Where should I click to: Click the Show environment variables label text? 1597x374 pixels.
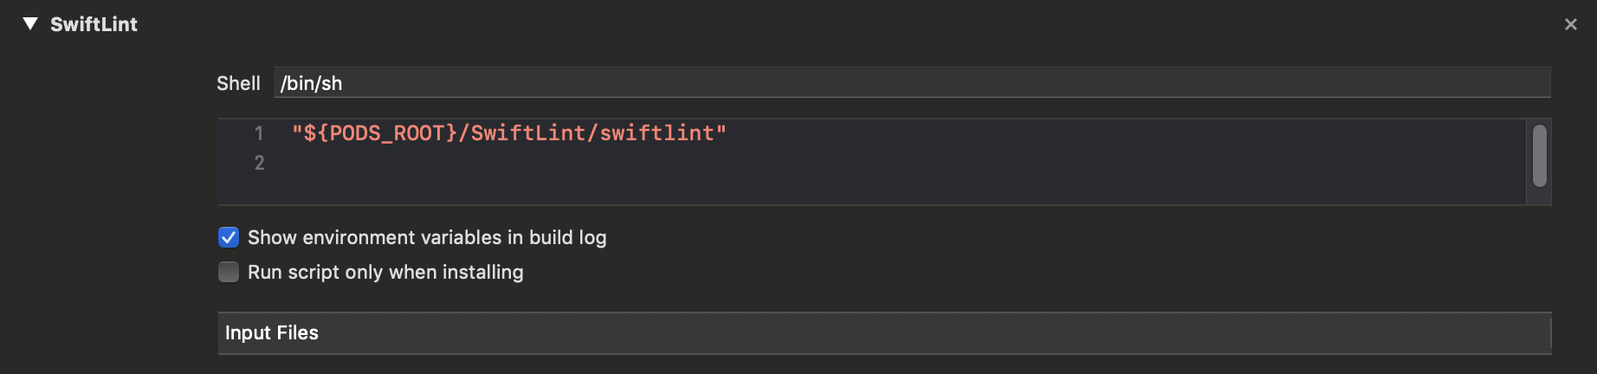pyautogui.click(x=427, y=237)
